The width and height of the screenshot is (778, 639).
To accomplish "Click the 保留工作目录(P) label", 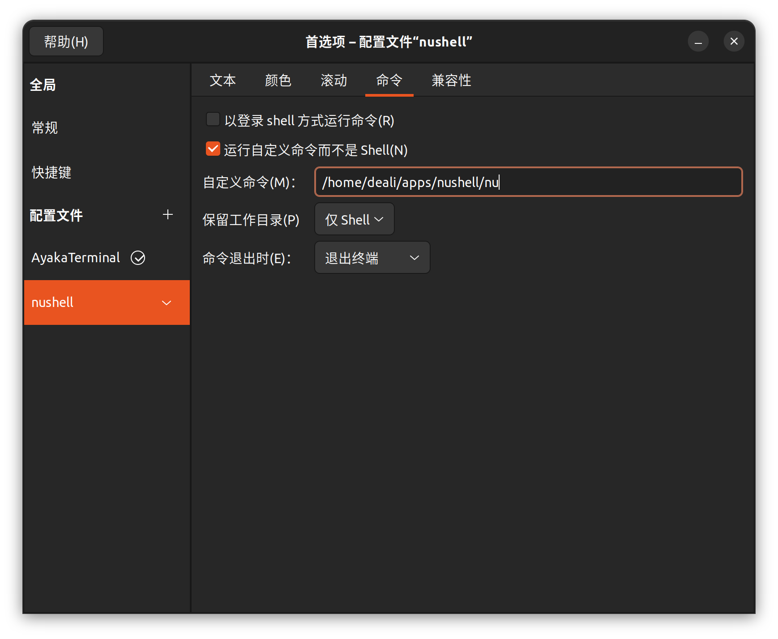I will [251, 220].
